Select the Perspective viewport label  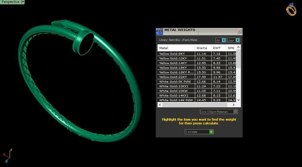coord(10,2)
